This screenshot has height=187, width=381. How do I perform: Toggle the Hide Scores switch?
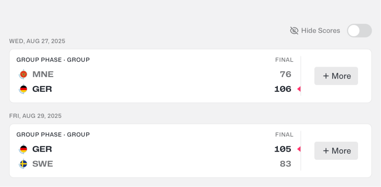click(359, 31)
